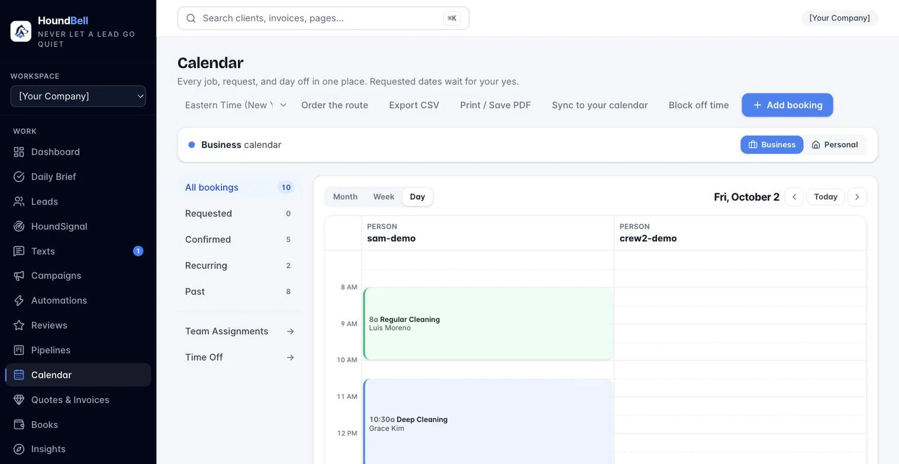The height and width of the screenshot is (464, 899).
Task: Open the Eastern Time timezone dropdown
Action: pyautogui.click(x=236, y=105)
